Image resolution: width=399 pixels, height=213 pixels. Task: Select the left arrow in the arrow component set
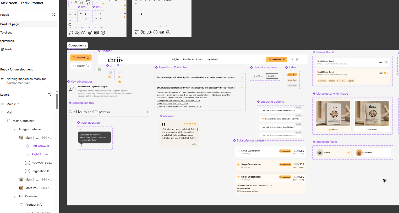pos(86,14)
